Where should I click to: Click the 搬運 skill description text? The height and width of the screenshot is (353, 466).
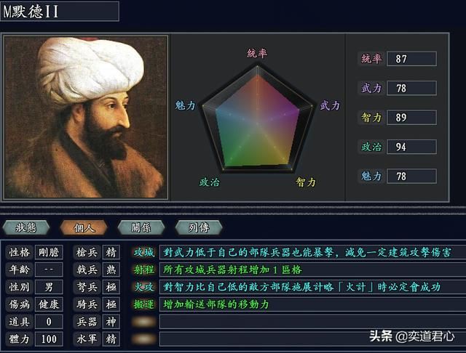[x=216, y=304]
